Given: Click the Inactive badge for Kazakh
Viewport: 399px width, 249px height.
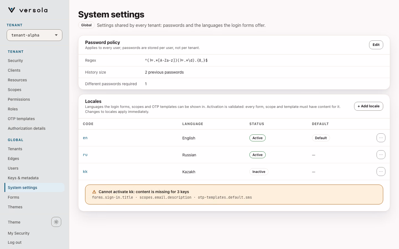Looking at the screenshot, I should tap(259, 172).
